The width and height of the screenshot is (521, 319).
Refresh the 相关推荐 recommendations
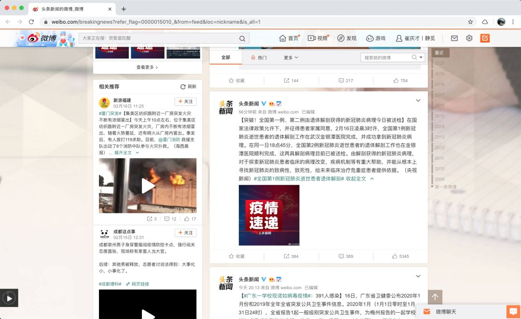(189, 86)
